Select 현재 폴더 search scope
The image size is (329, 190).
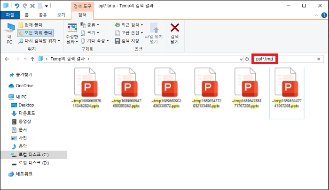(x=31, y=25)
